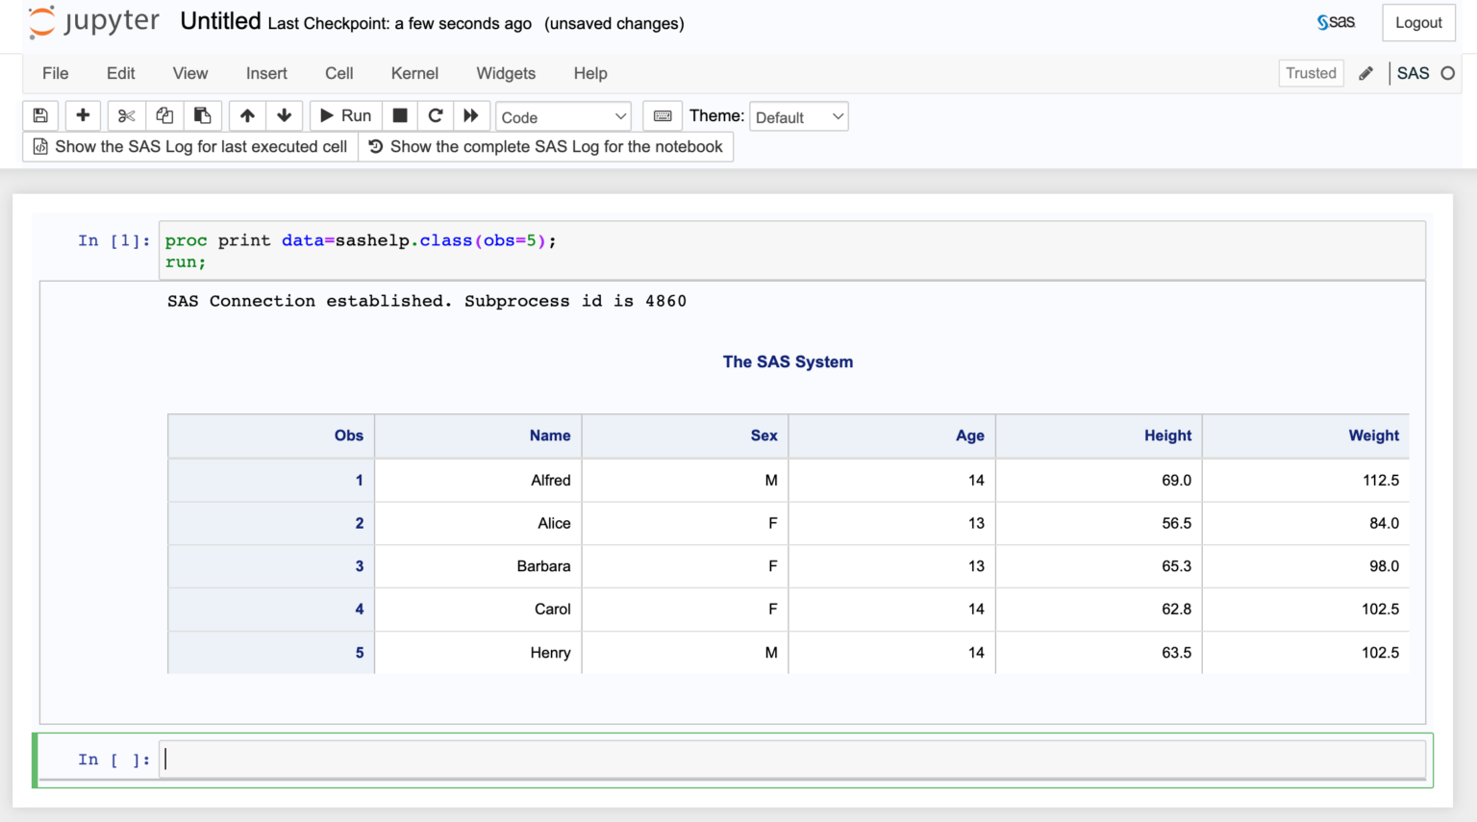Click the height value 62.8
The width and height of the screenshot is (1477, 822).
coord(1176,609)
